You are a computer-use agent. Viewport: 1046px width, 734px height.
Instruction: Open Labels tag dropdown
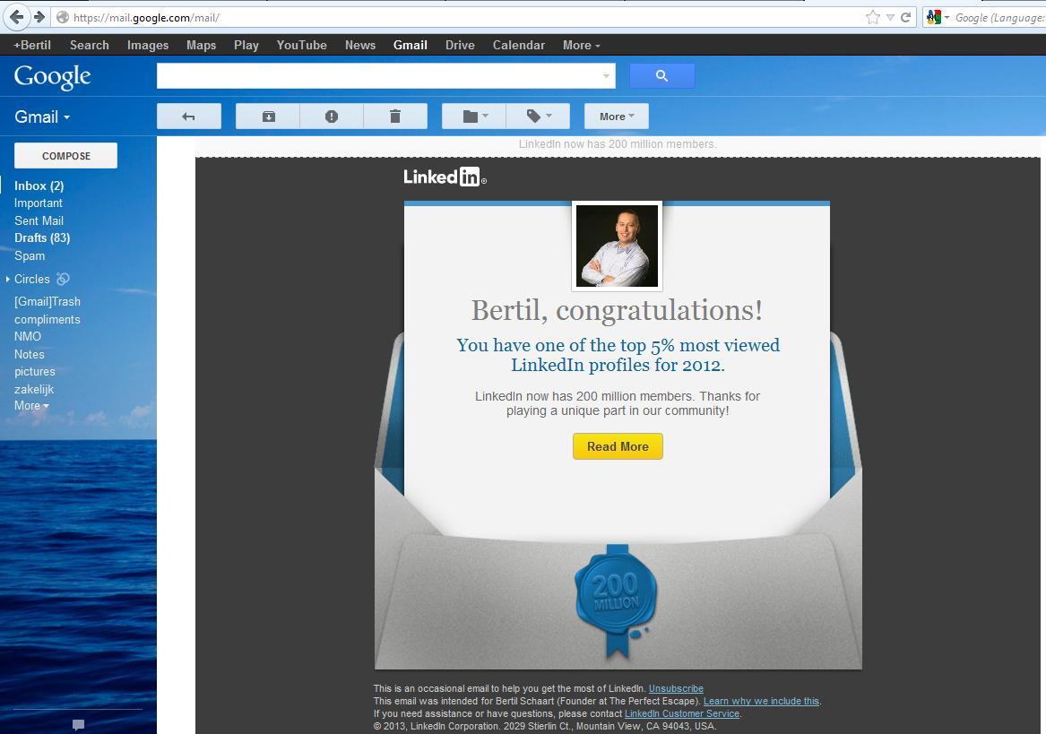(539, 117)
